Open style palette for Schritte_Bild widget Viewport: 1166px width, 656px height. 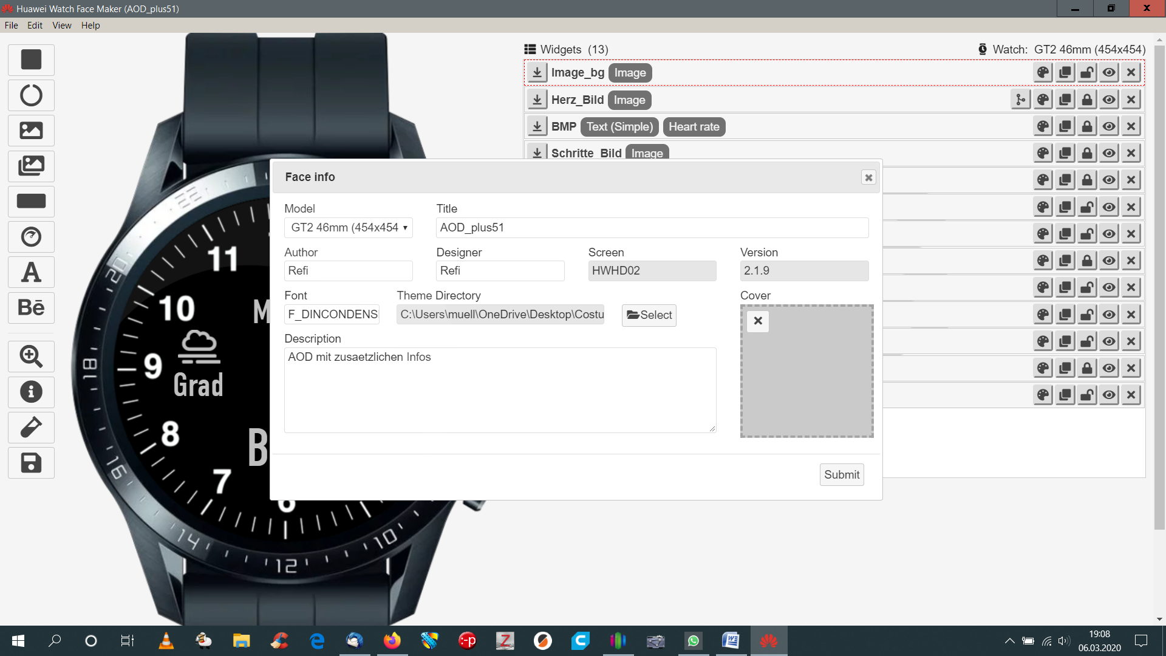1043,153
